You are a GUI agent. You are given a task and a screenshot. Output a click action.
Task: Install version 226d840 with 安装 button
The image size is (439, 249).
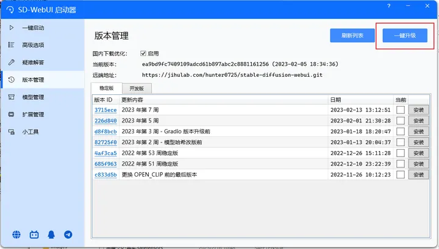click(418, 121)
